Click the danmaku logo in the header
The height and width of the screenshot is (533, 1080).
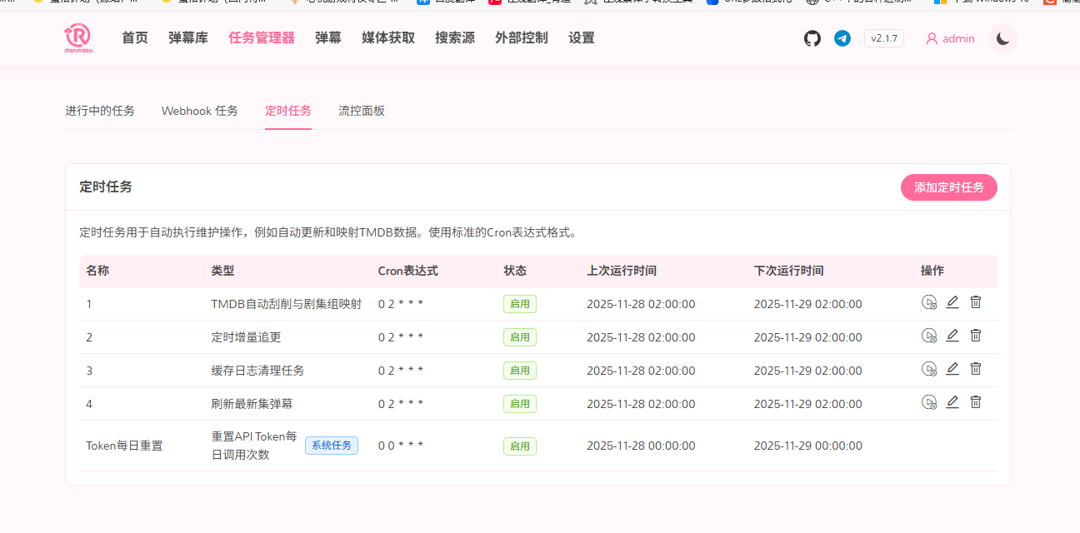click(x=77, y=37)
